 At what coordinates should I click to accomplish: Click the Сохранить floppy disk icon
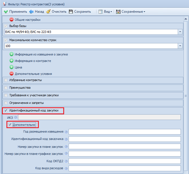(x=71, y=12)
